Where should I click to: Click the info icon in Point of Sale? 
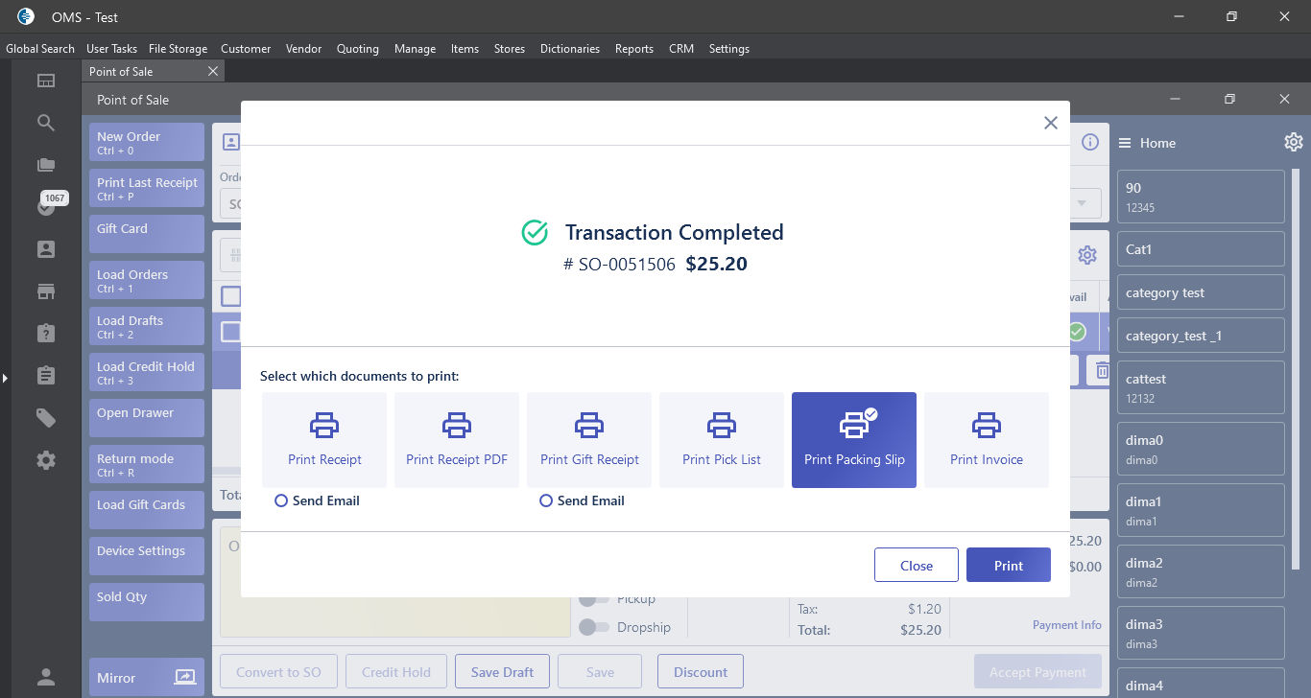coord(1090,142)
